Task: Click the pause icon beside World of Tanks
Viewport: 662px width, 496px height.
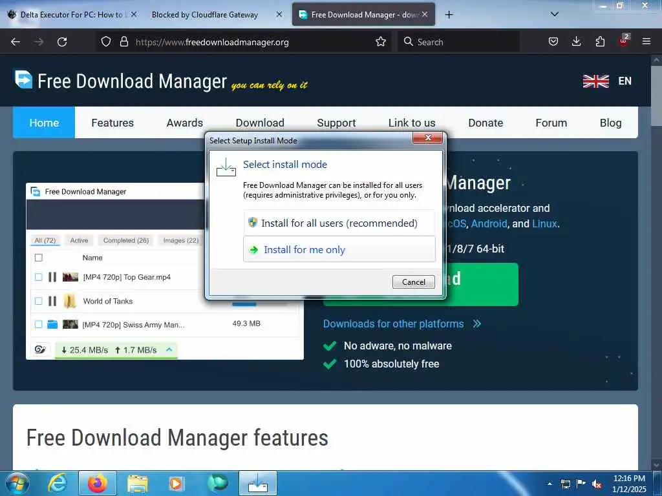Action: 52,301
